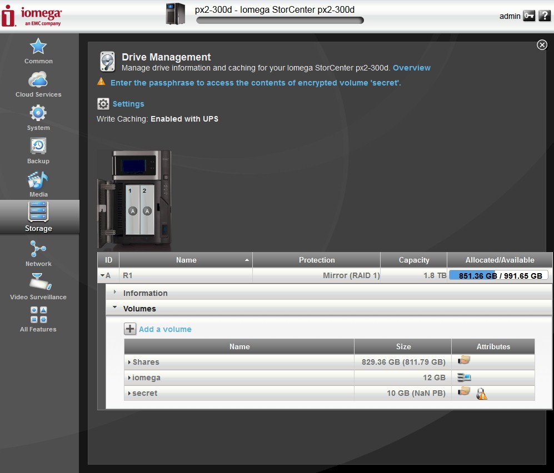
Task: Click the secret volume locked warning icon
Action: click(482, 394)
